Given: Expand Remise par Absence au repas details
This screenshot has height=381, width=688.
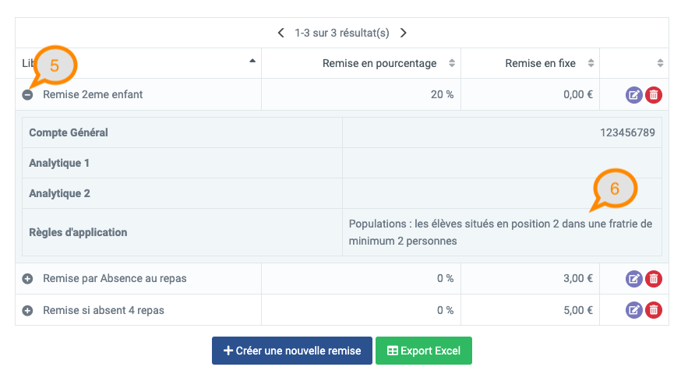Looking at the screenshot, I should click(27, 279).
